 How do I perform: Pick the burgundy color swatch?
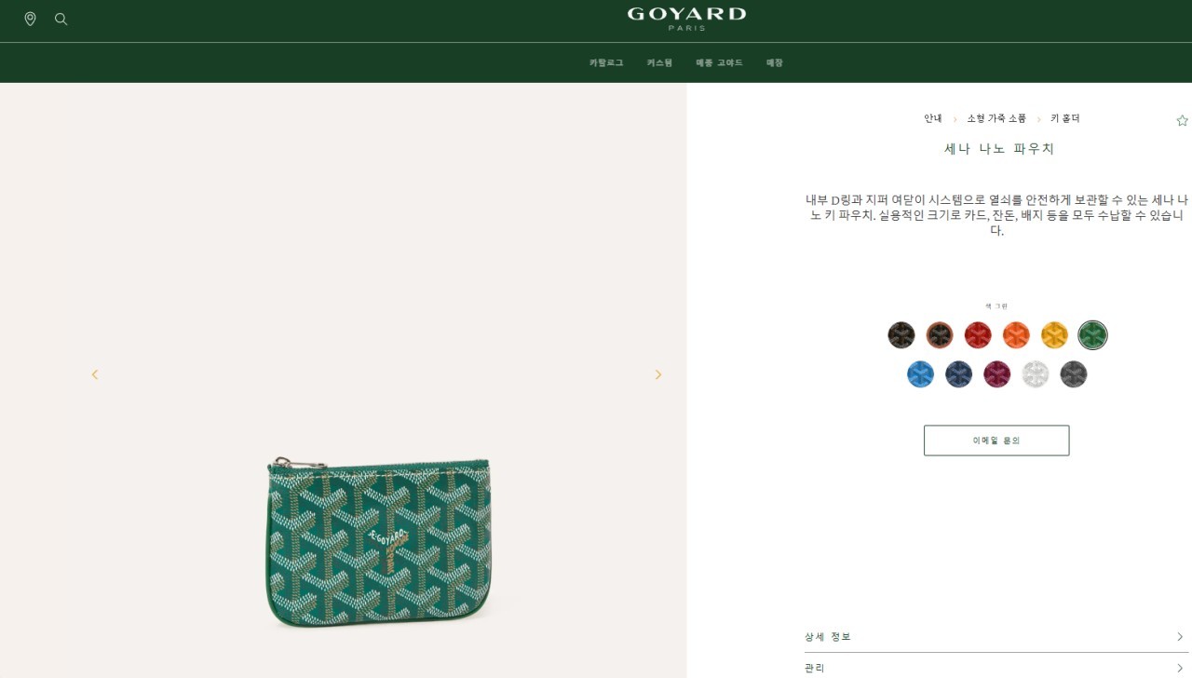pyautogui.click(x=996, y=374)
